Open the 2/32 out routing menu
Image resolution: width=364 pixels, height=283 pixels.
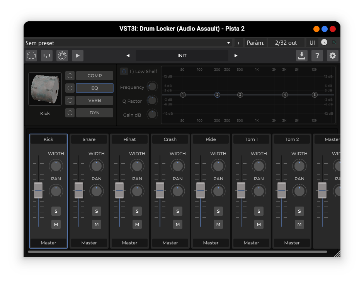(286, 43)
